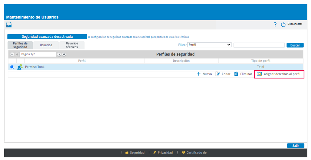Click the inbox tray icon under the title
The height and width of the screenshot is (160, 311).
tap(9, 25)
